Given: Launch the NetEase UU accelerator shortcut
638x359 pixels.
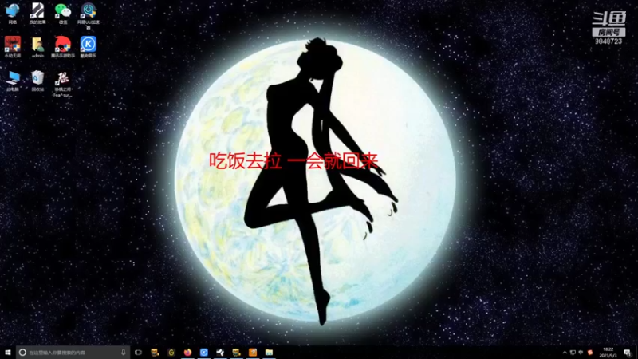Looking at the screenshot, I should coord(89,15).
